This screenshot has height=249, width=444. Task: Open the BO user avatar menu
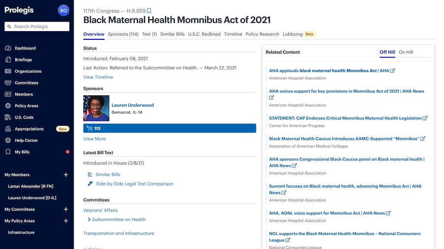(x=63, y=10)
